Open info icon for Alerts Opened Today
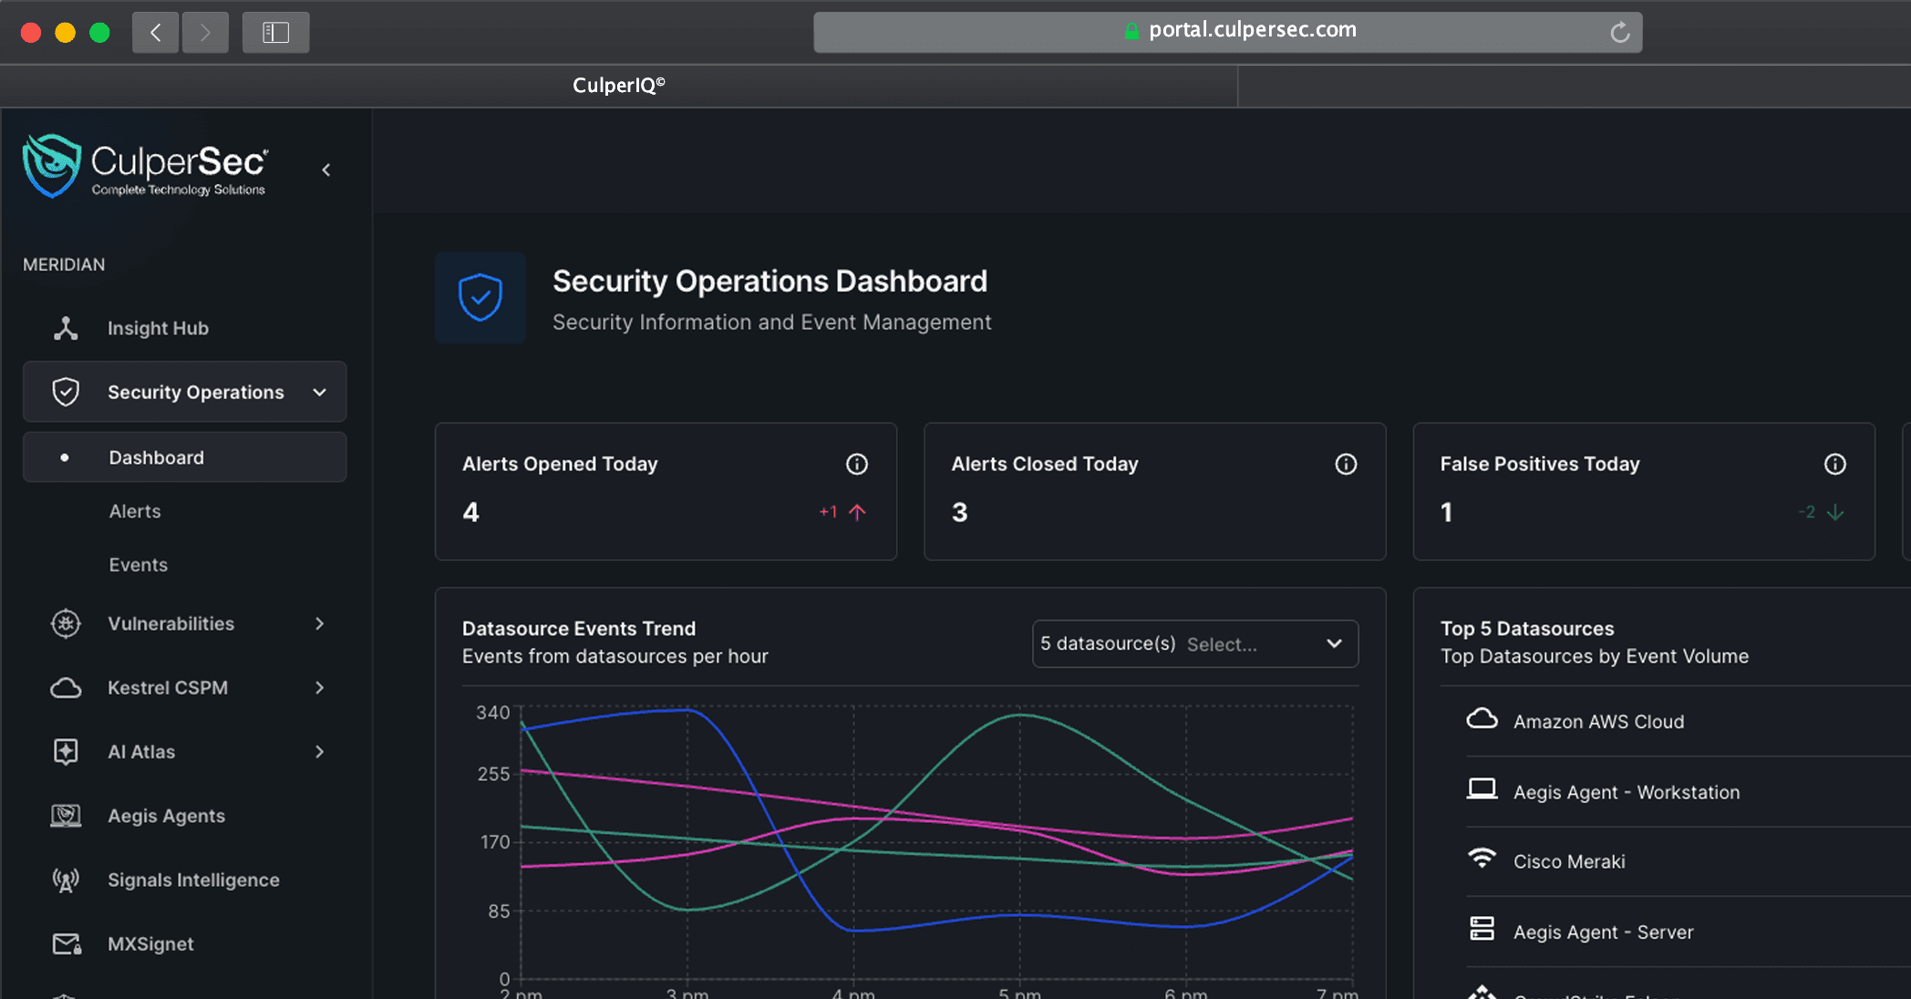 (x=857, y=464)
